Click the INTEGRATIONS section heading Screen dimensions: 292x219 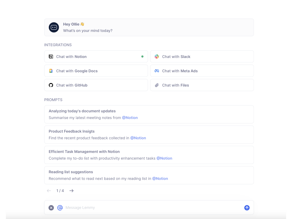coord(58,45)
